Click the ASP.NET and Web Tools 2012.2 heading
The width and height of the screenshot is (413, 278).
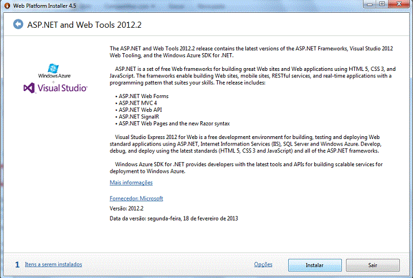tap(84, 25)
